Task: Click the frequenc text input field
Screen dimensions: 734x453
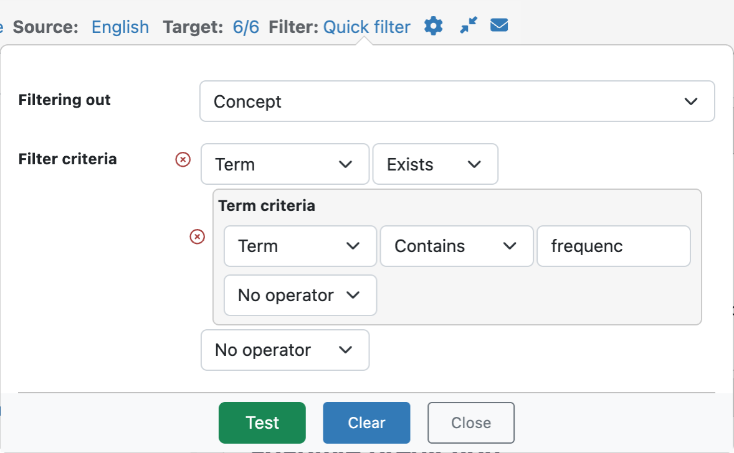Action: click(614, 246)
